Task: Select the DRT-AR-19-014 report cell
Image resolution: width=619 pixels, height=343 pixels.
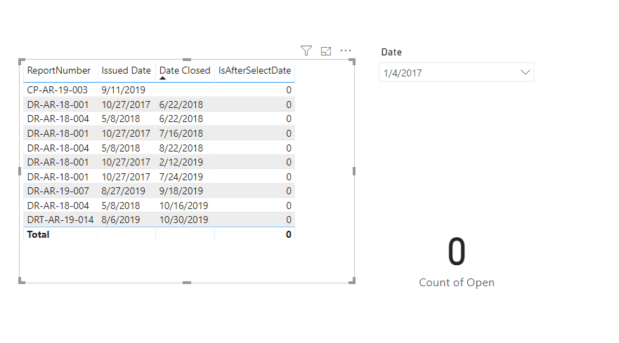Action: 60,220
